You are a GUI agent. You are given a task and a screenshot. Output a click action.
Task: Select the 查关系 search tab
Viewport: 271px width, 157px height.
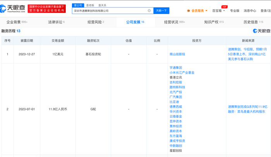tap(102, 5)
